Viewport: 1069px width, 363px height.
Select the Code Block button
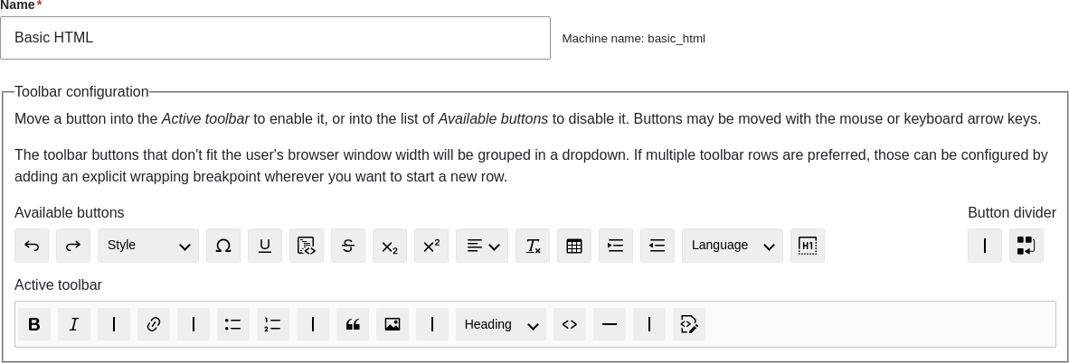pos(306,246)
